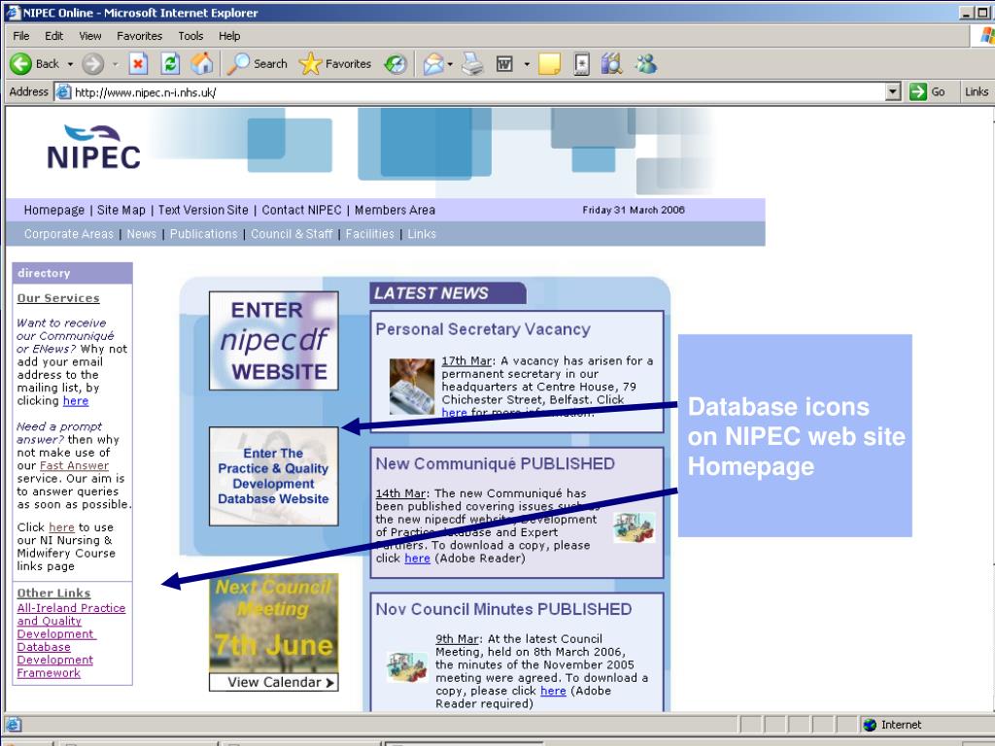
Task: Click the Personal Secretary Vacancy headline
Action: [x=483, y=329]
